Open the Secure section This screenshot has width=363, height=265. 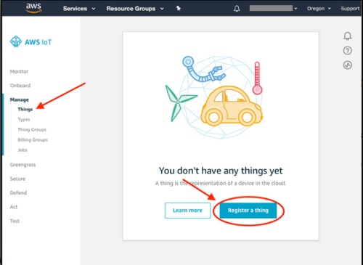coord(17,179)
